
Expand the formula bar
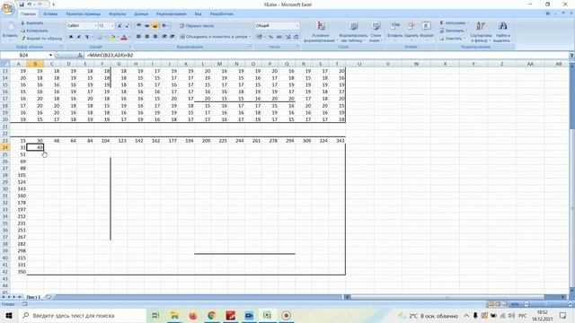571,56
